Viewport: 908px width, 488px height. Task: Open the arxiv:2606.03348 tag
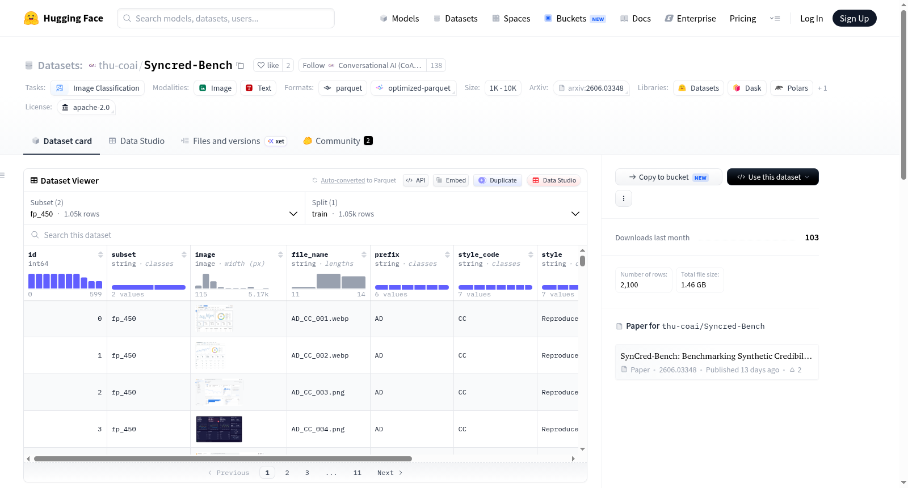pyautogui.click(x=591, y=88)
